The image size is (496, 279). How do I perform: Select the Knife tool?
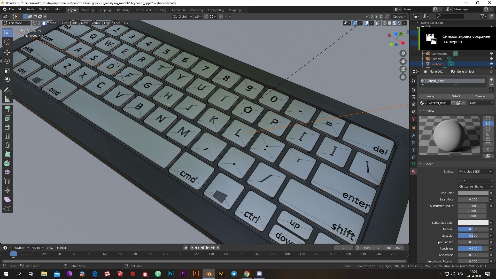(x=7, y=145)
